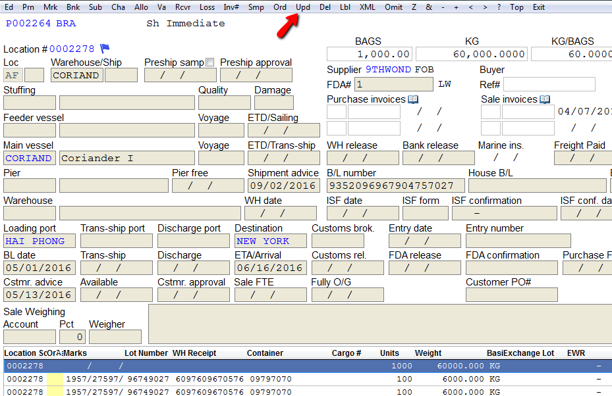
Task: Click the BAGS quantity field
Action: 370,54
